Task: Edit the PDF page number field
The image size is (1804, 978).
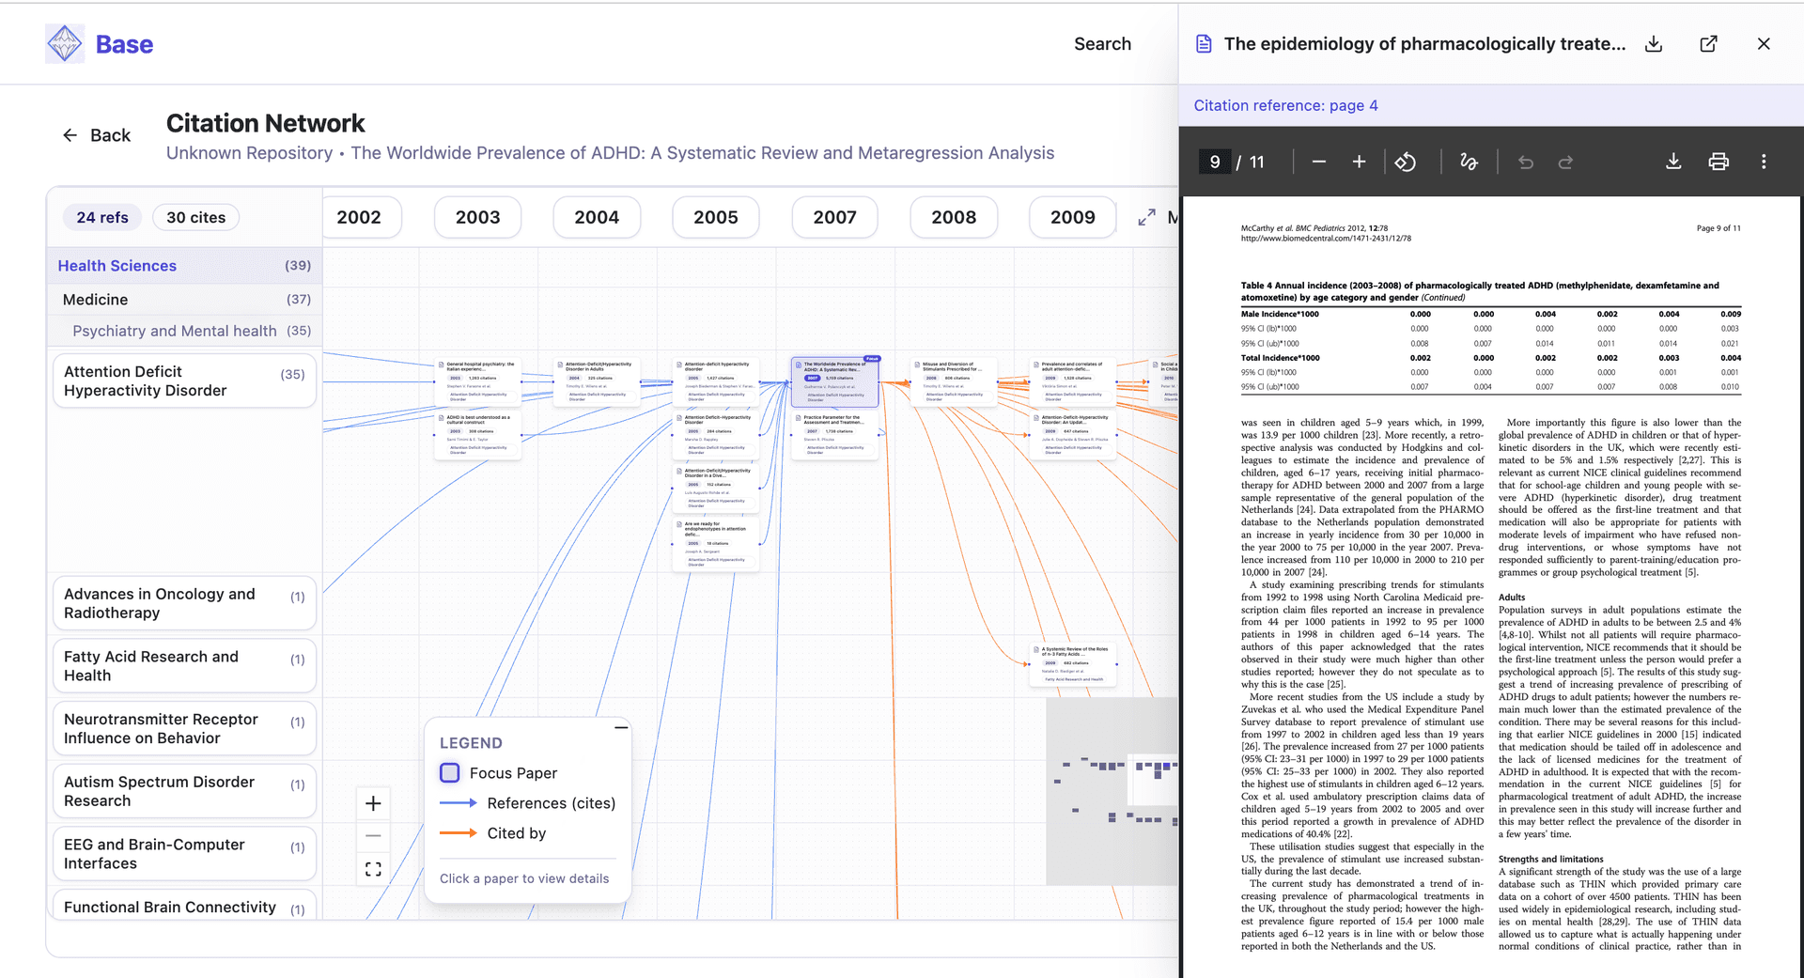Action: (1214, 163)
